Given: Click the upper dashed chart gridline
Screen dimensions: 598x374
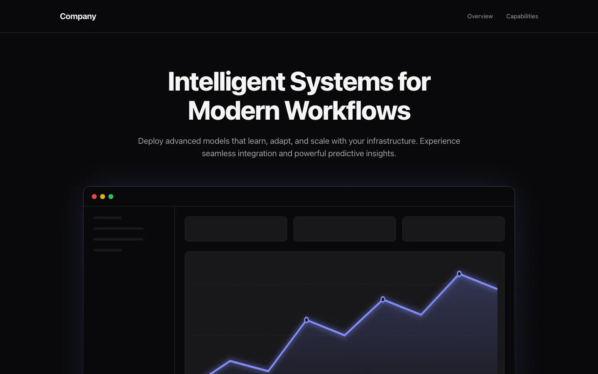Looking at the screenshot, I should (345, 284).
